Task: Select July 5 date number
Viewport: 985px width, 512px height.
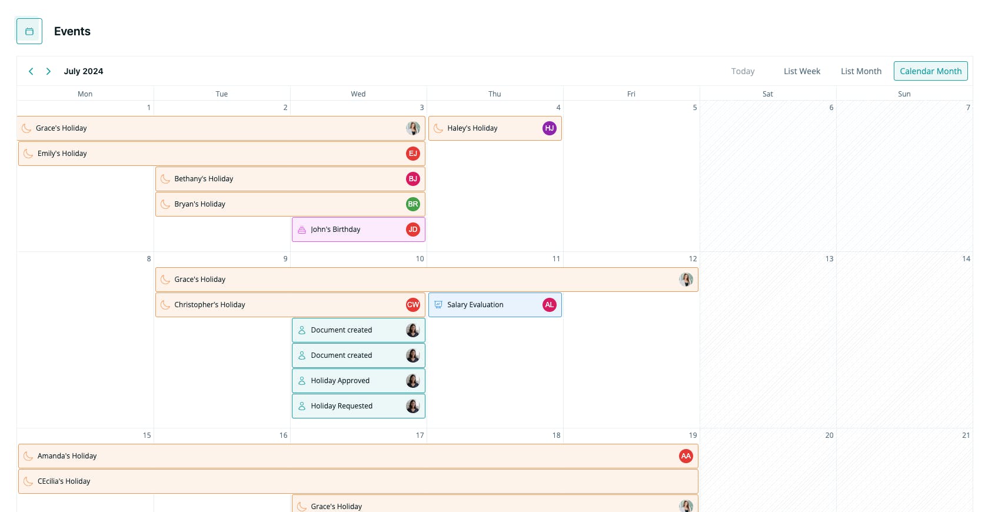Action: (695, 108)
